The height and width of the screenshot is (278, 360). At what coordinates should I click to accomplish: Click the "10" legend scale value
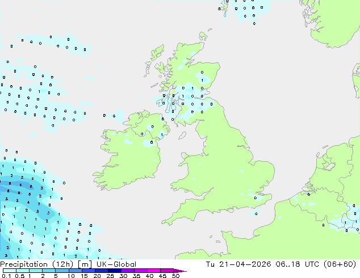71,276
